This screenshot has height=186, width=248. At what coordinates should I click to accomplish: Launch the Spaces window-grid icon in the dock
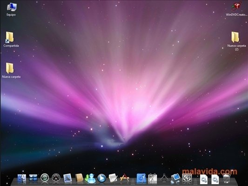pyautogui.click(x=33, y=178)
